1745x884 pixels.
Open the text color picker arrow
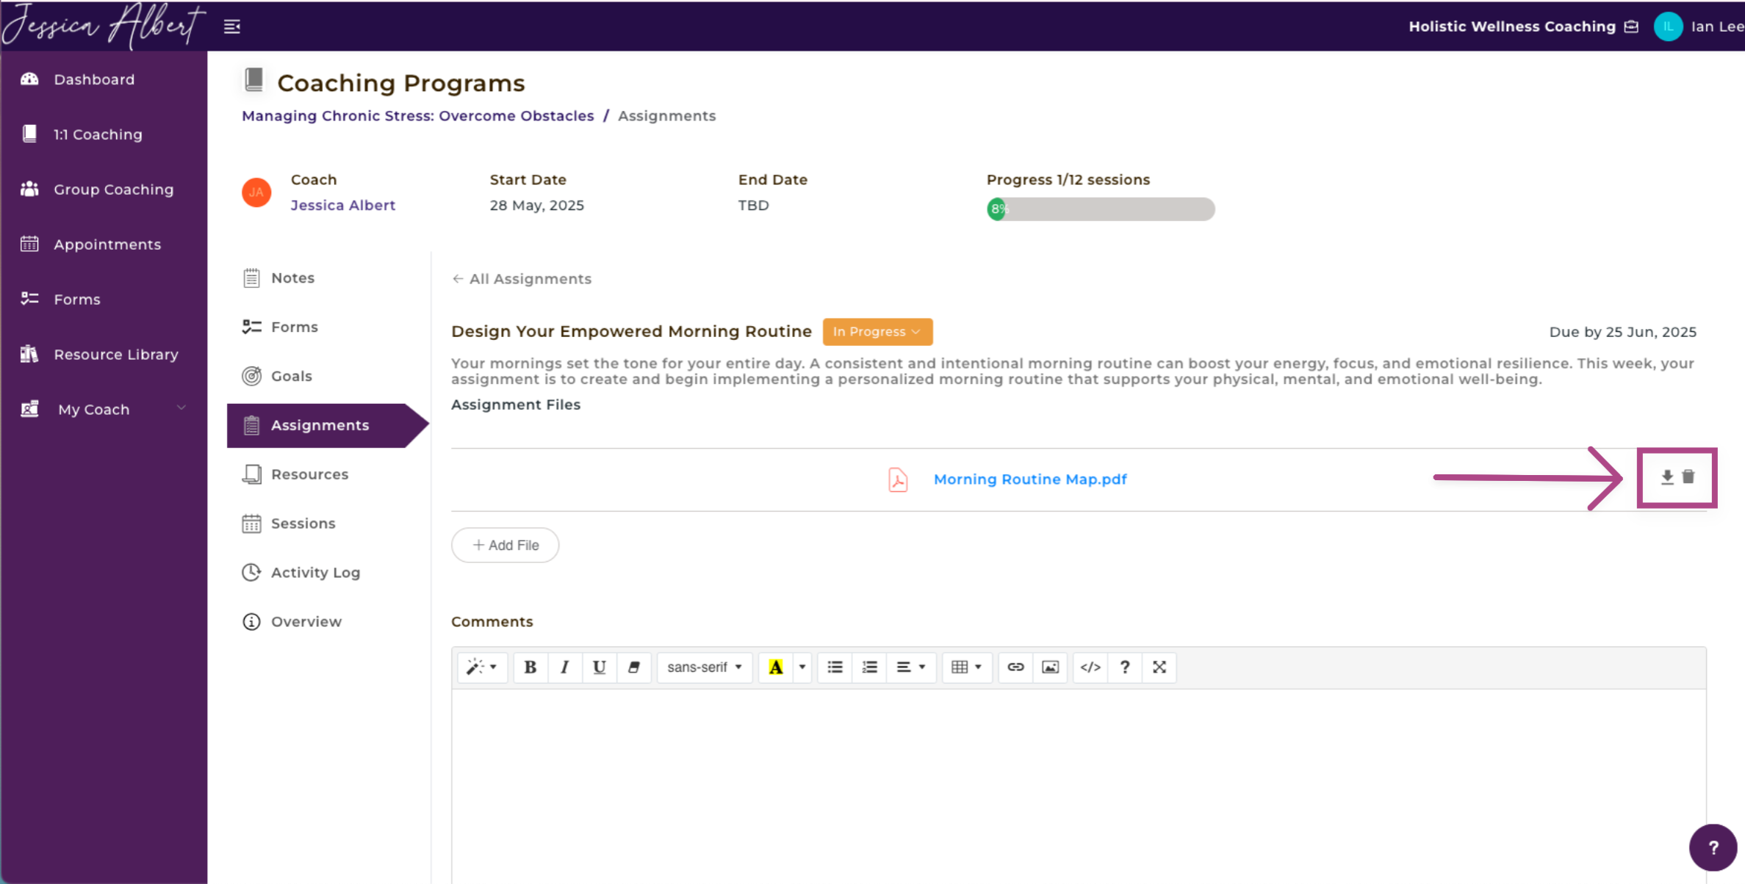pyautogui.click(x=802, y=667)
